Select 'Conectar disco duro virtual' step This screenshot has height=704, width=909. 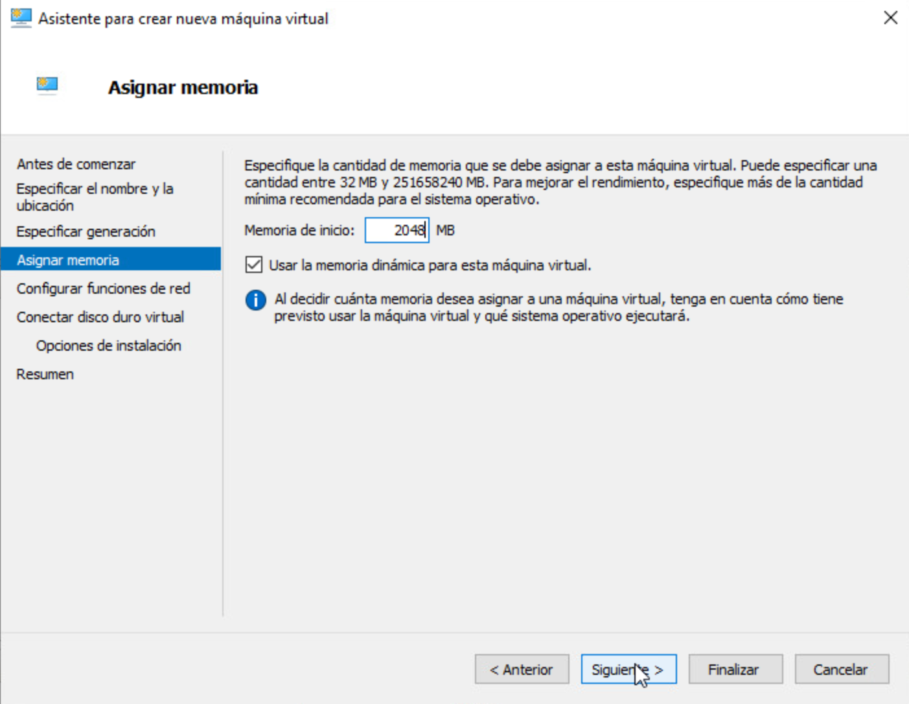(100, 317)
